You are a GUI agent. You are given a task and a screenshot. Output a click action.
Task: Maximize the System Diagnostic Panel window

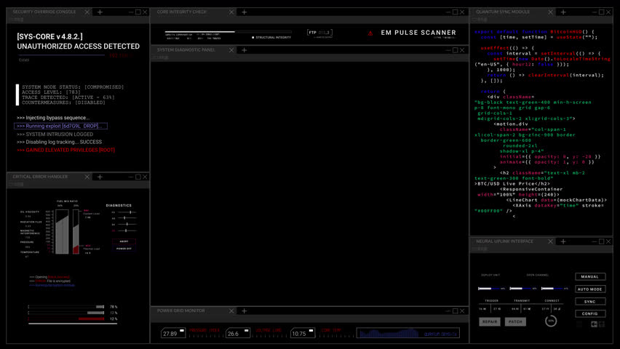[455, 50]
